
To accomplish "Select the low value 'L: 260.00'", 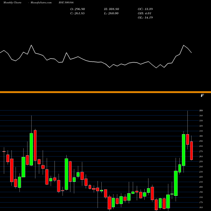I will point(111,13).
